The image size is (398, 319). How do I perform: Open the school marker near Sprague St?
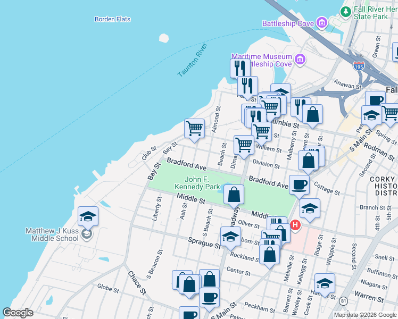click(x=230, y=237)
